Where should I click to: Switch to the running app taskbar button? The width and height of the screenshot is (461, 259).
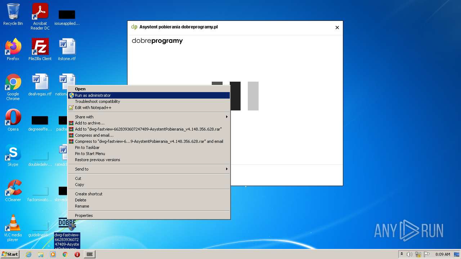(90, 254)
